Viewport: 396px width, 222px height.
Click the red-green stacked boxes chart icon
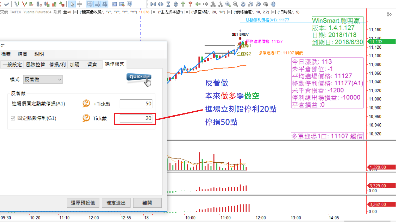(54, 4)
